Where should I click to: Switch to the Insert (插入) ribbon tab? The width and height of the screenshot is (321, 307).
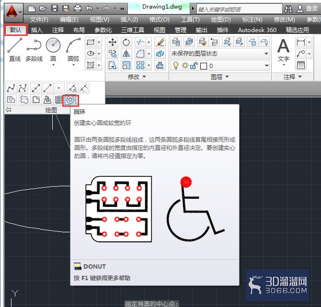click(36, 30)
